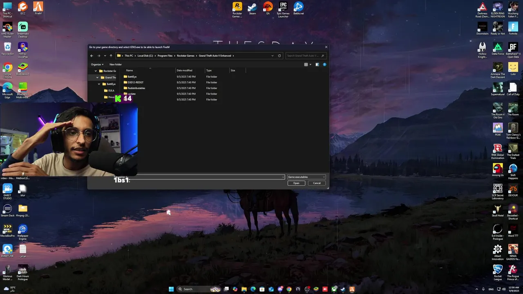Open ELDEN RING NIGHTREIGN desktop icon
Viewport: 523px width, 294px height.
coord(498,10)
